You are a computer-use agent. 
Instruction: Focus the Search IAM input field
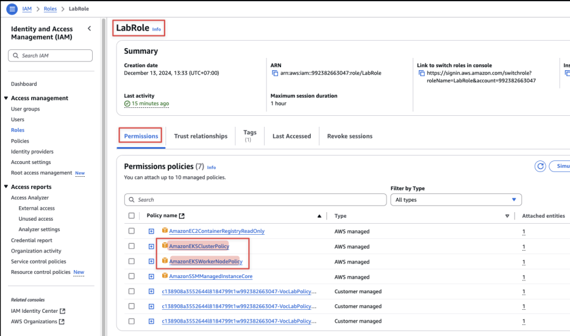50,55
